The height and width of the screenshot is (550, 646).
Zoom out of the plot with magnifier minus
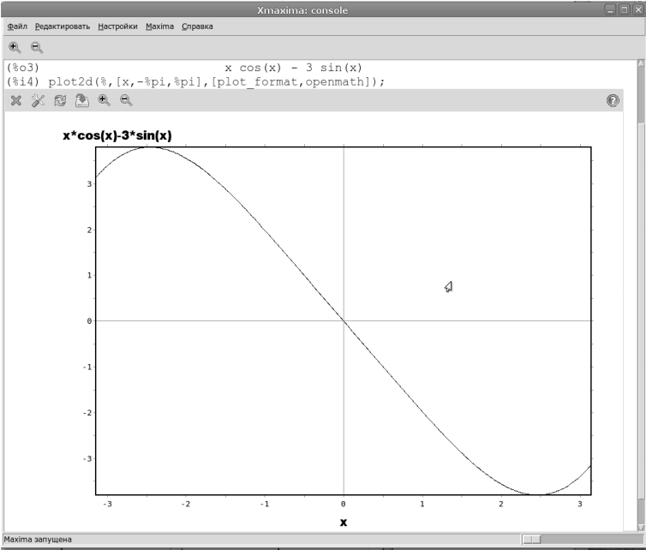tap(126, 100)
